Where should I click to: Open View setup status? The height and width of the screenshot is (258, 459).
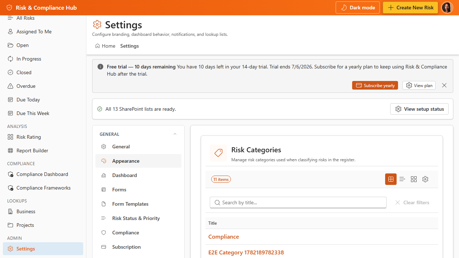coord(419,109)
